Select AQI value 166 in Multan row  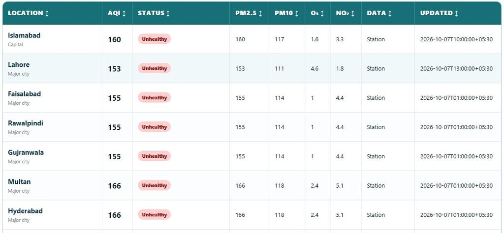[x=114, y=186]
